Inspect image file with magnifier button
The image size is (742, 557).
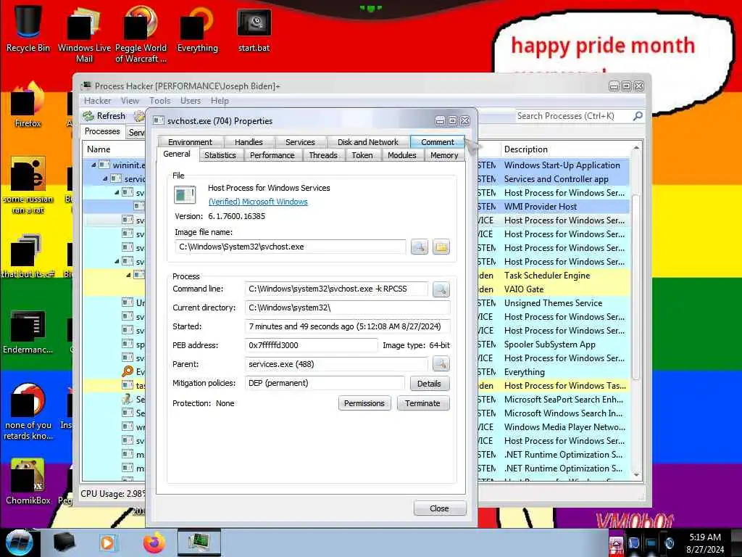420,247
